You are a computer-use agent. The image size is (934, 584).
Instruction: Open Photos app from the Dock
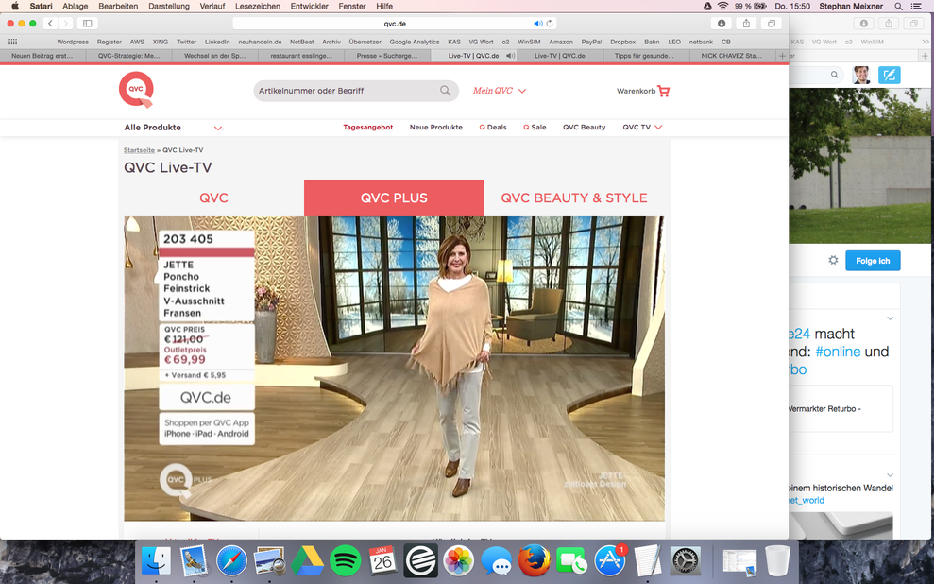coord(458,560)
